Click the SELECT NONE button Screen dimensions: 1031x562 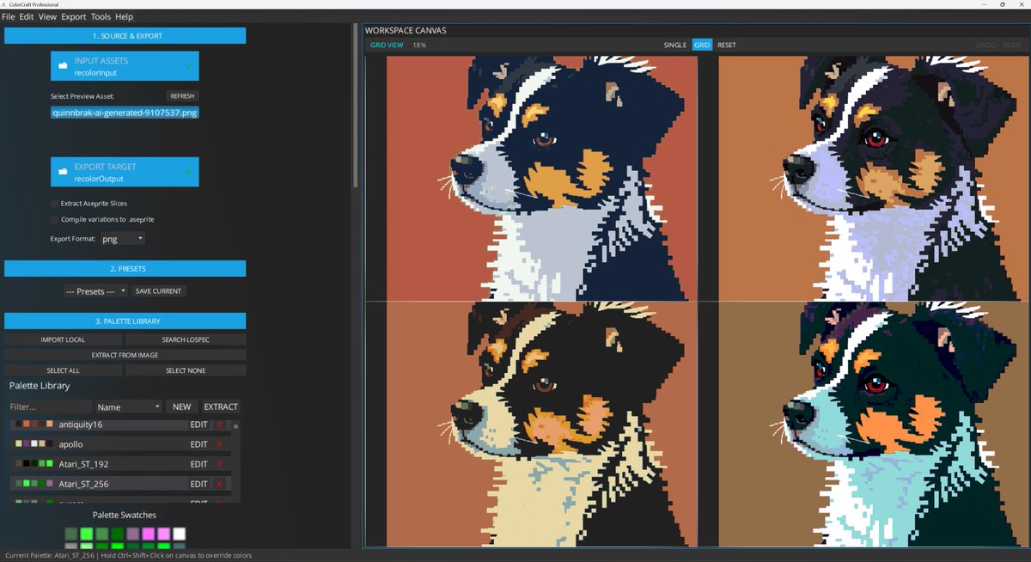(x=186, y=370)
